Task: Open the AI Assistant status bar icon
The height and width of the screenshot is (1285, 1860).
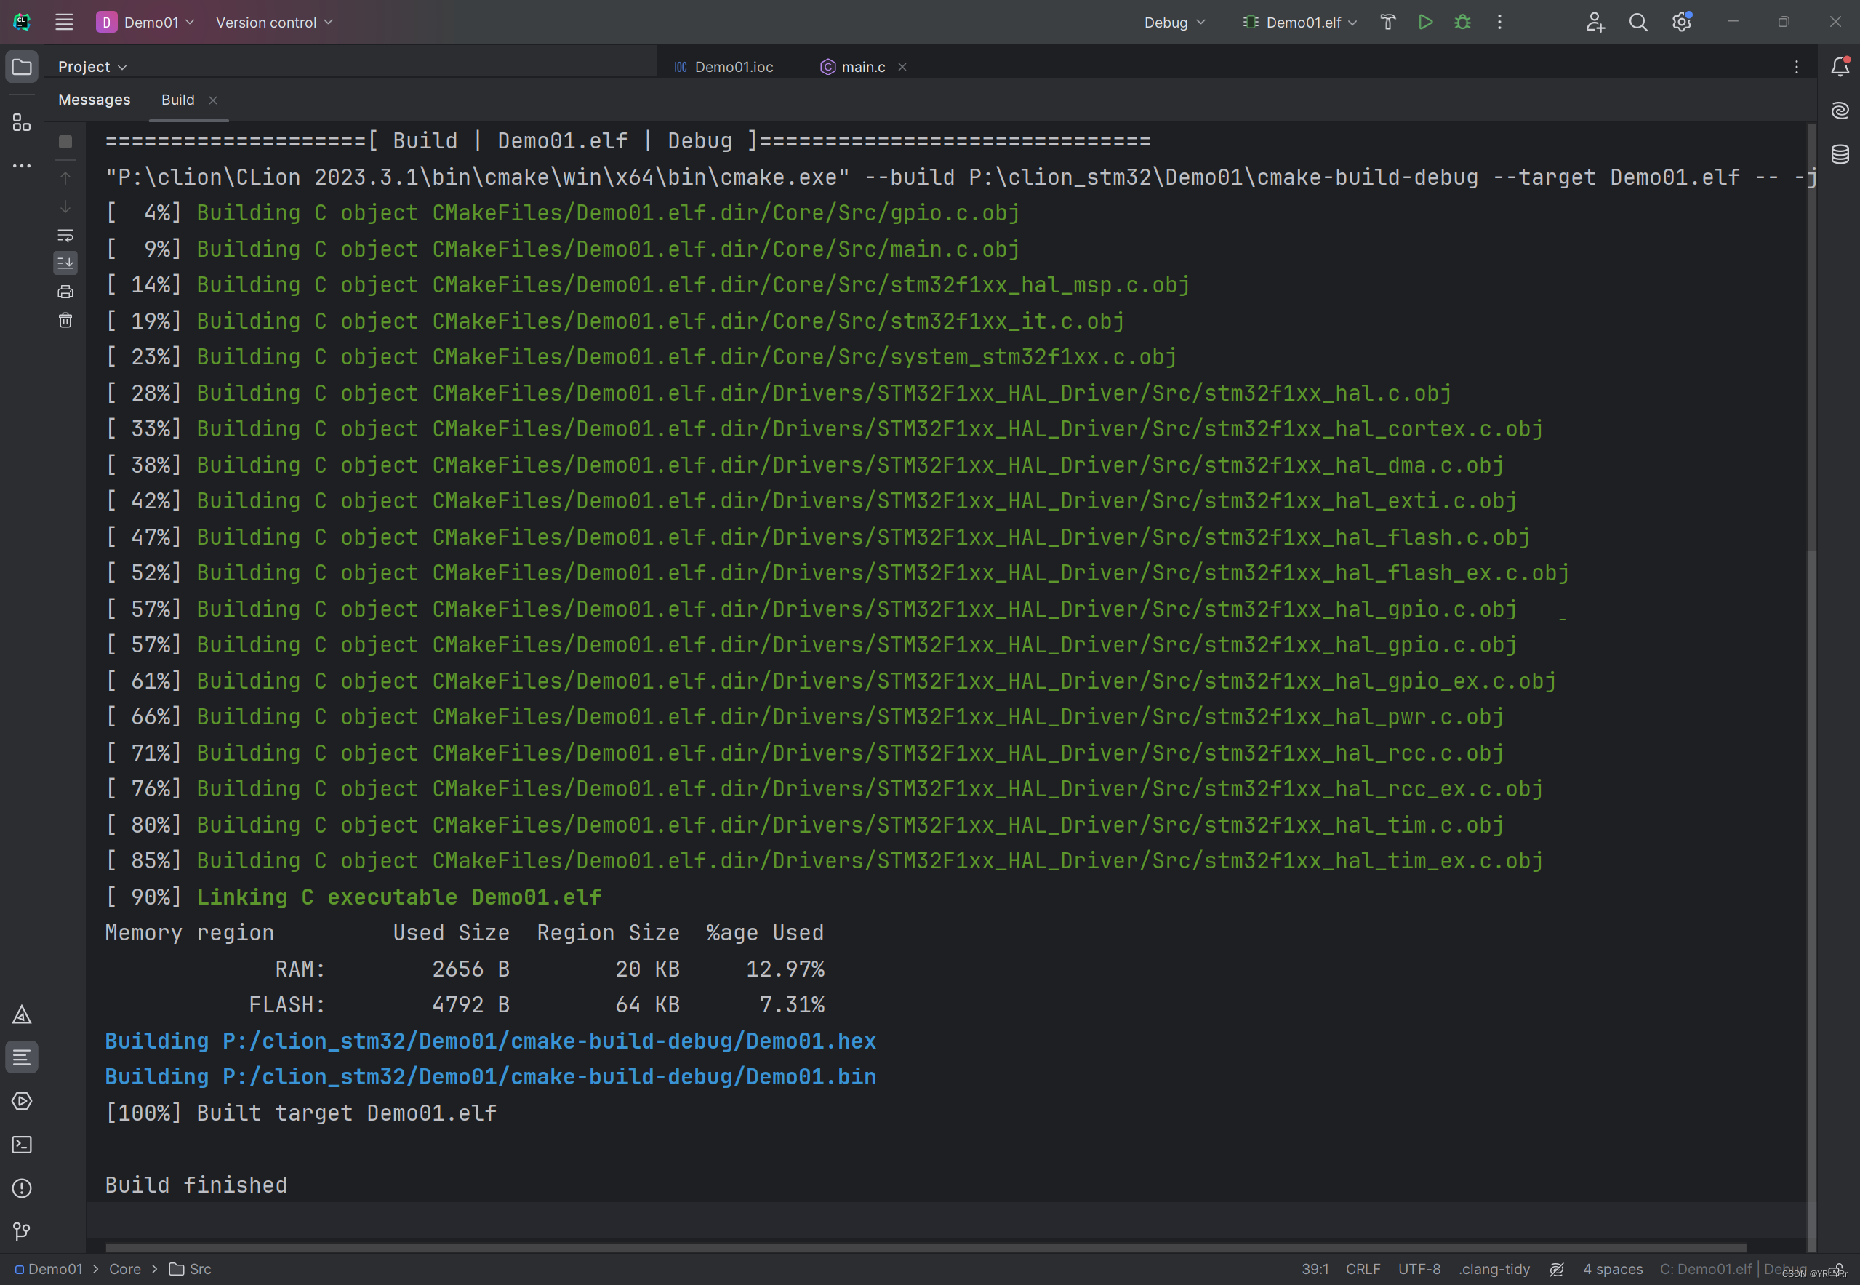Action: pos(1557,1269)
